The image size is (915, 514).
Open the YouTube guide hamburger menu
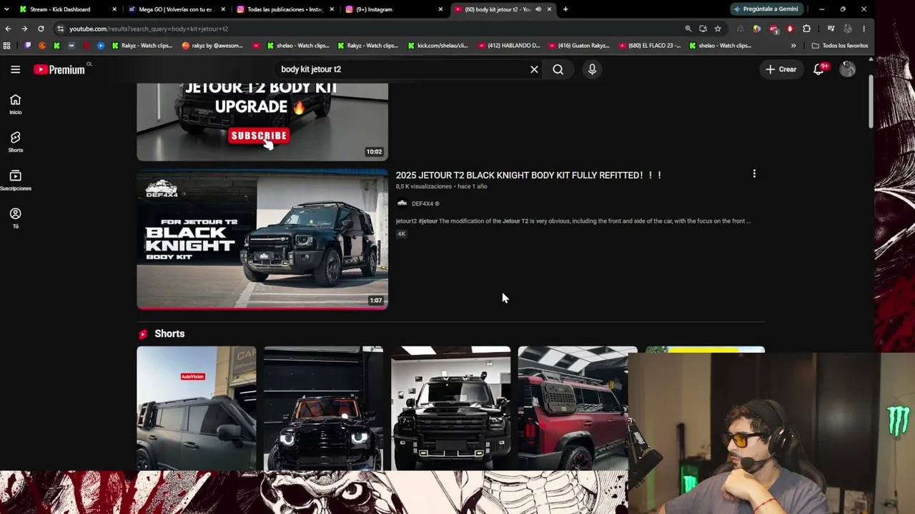point(15,69)
